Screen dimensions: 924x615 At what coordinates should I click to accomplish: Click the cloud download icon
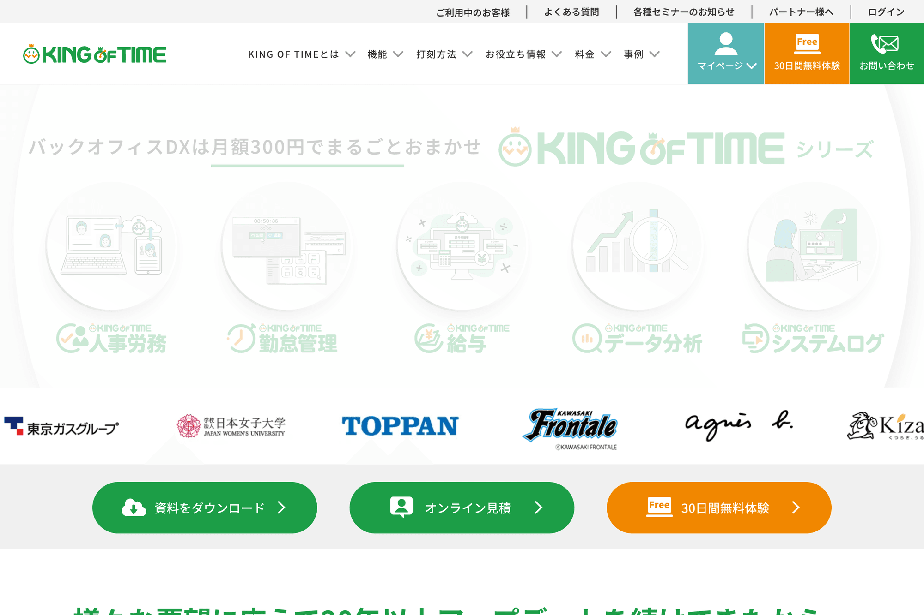click(134, 508)
